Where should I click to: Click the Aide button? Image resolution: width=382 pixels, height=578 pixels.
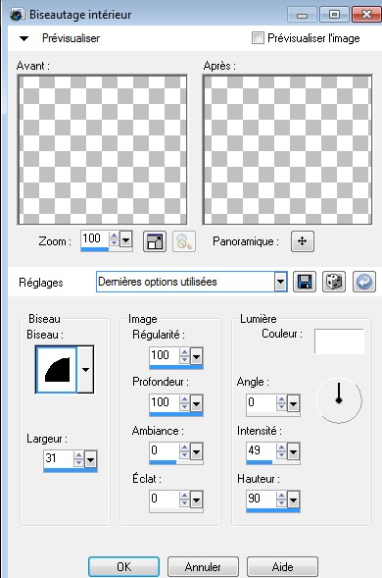pyautogui.click(x=282, y=566)
